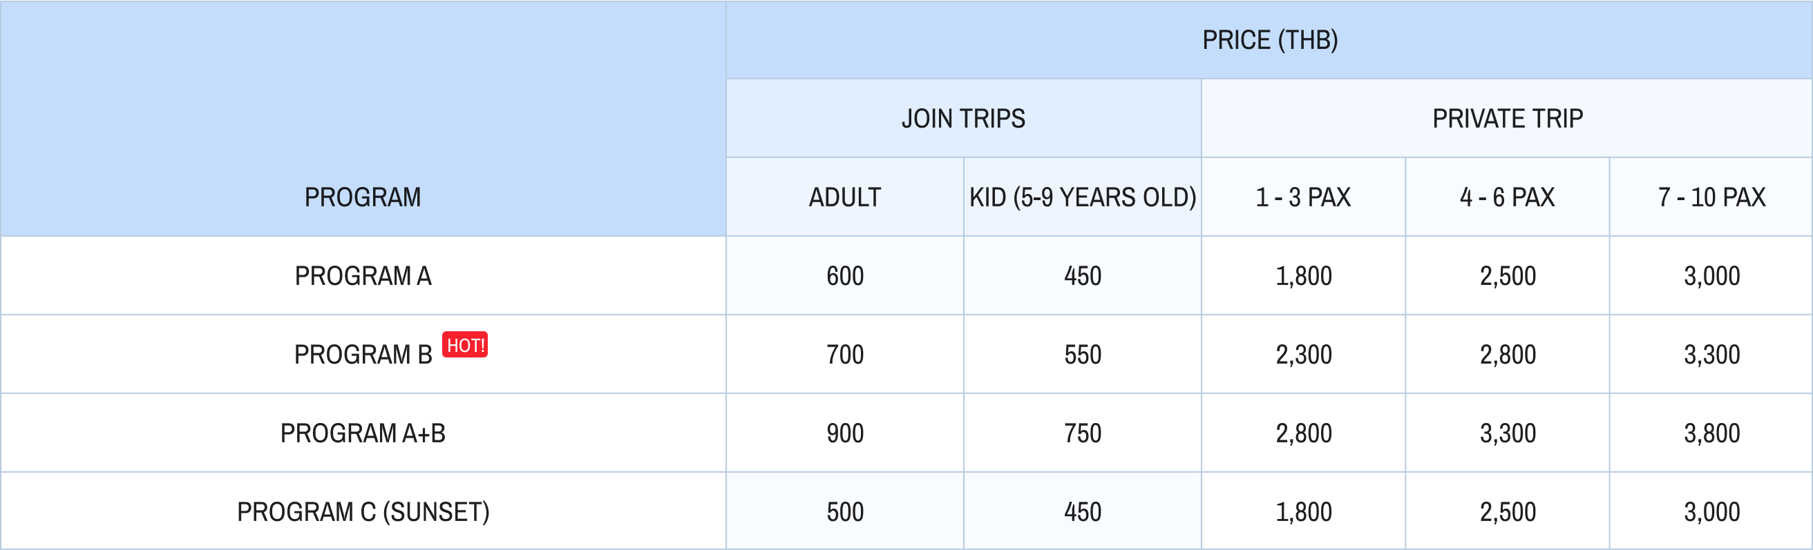Viewport: 1813px width, 550px height.
Task: Click the PROGRAM A+B row label
Action: pos(363,433)
